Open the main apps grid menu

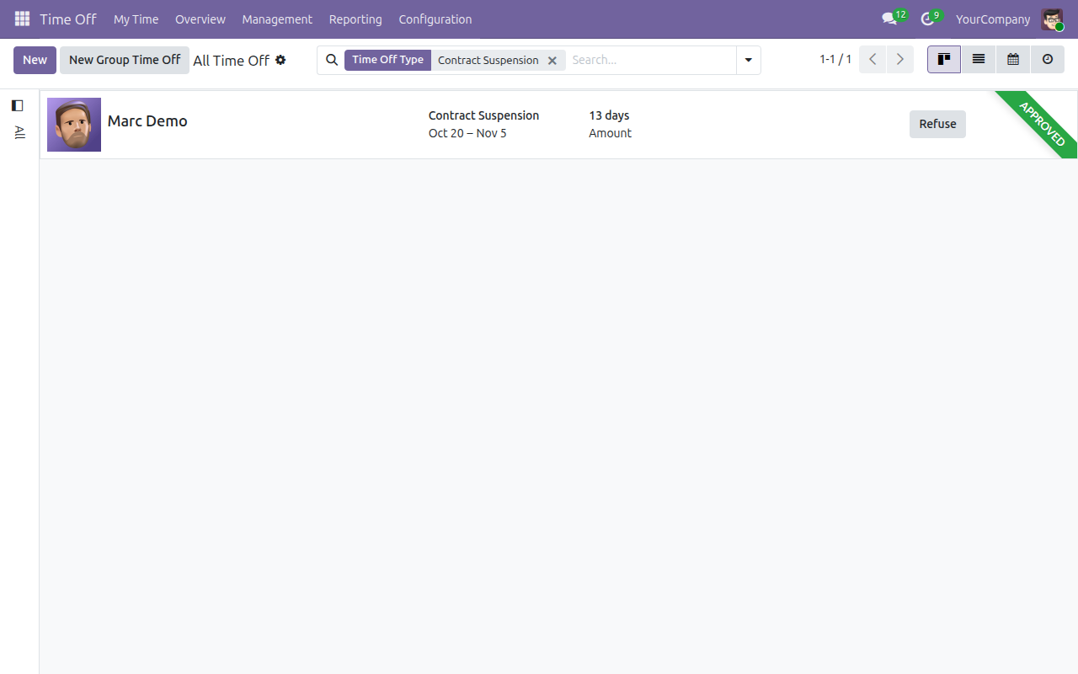pyautogui.click(x=22, y=19)
